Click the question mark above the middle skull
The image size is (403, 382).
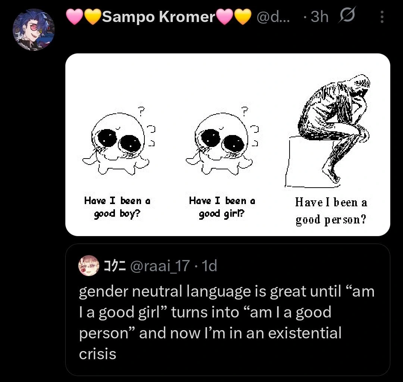(245, 110)
